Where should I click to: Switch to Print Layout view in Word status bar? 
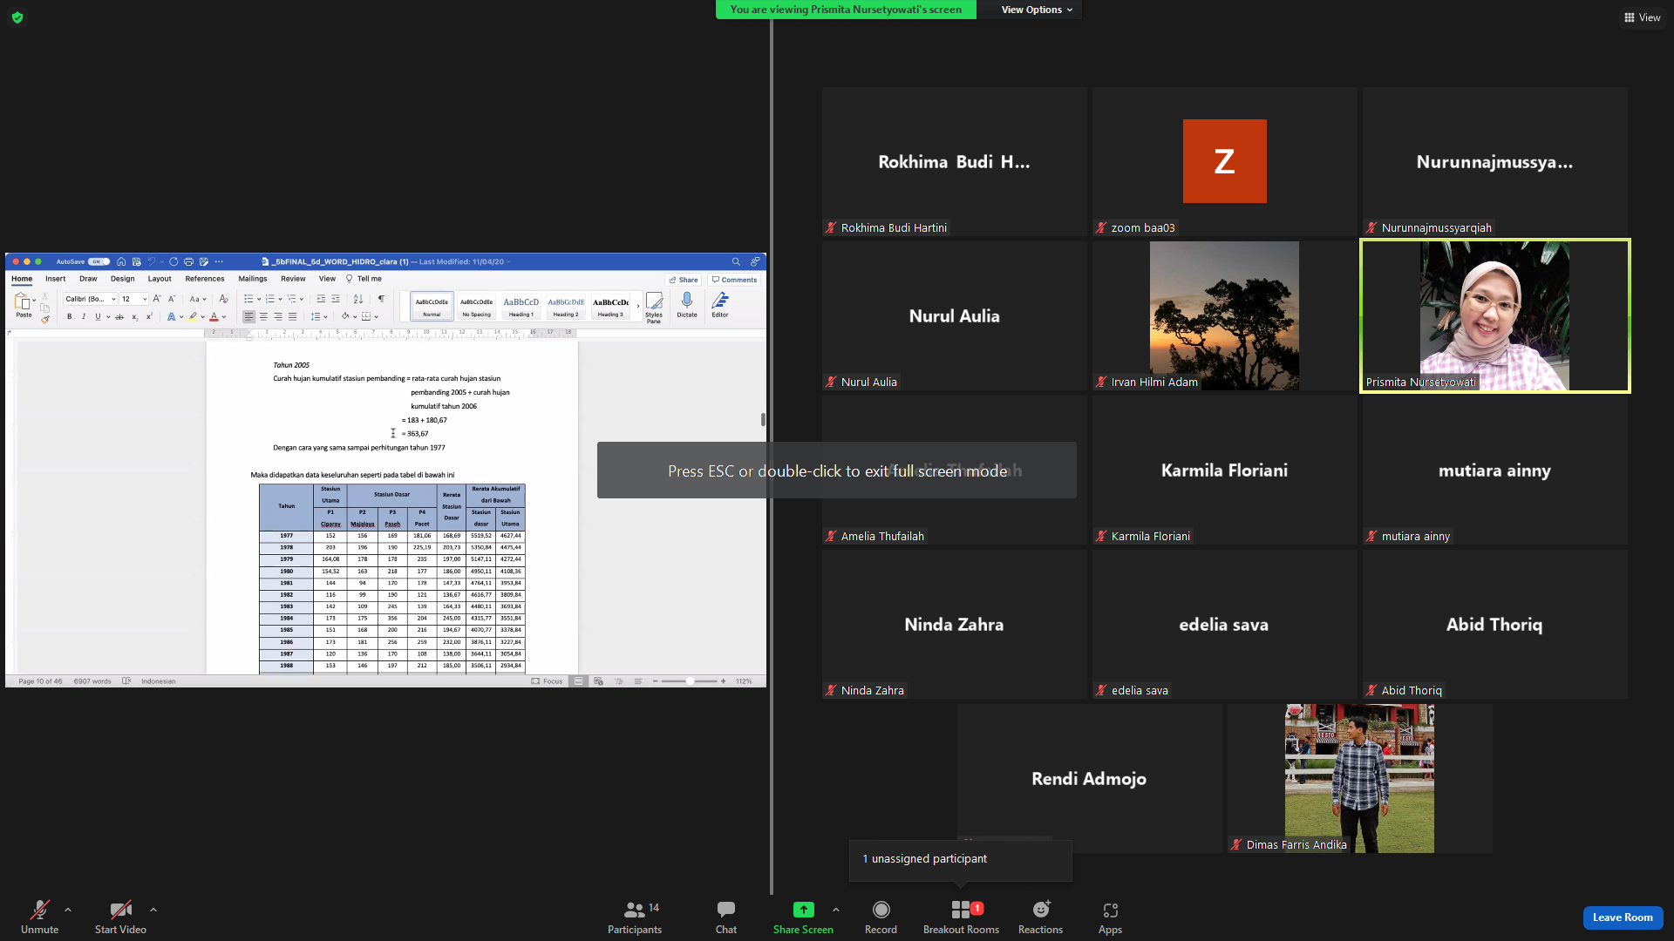click(x=578, y=681)
